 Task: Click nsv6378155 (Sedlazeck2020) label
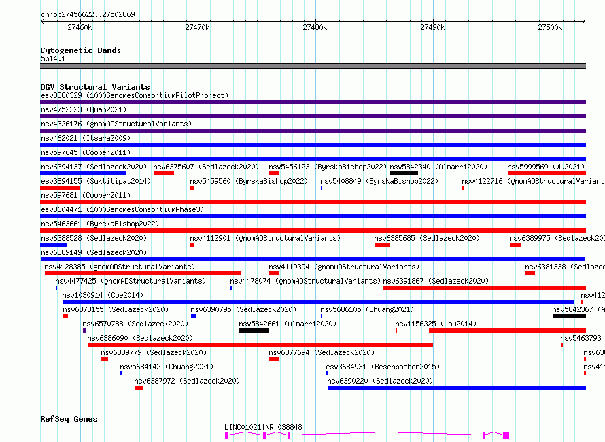(x=116, y=309)
